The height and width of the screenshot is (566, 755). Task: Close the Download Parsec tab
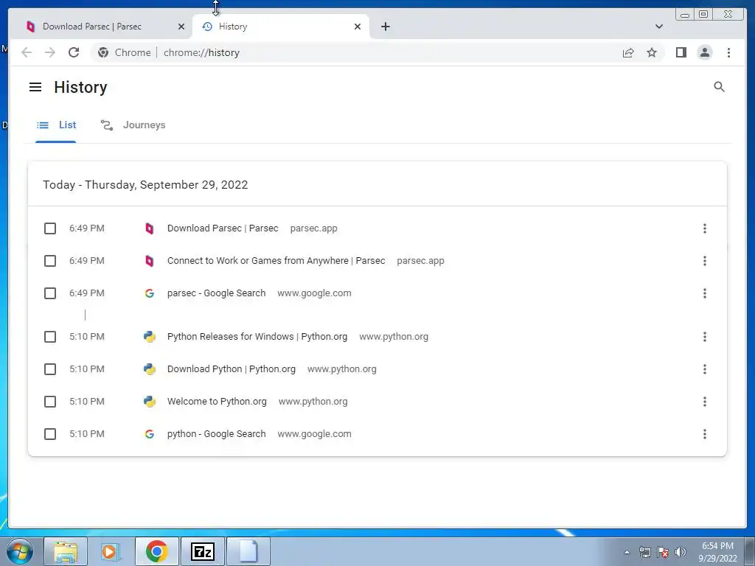coord(181,27)
